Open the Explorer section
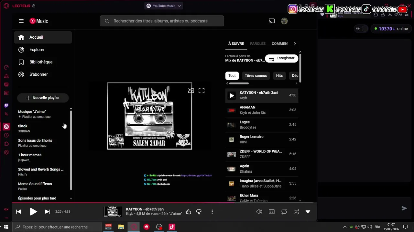 coord(43,50)
